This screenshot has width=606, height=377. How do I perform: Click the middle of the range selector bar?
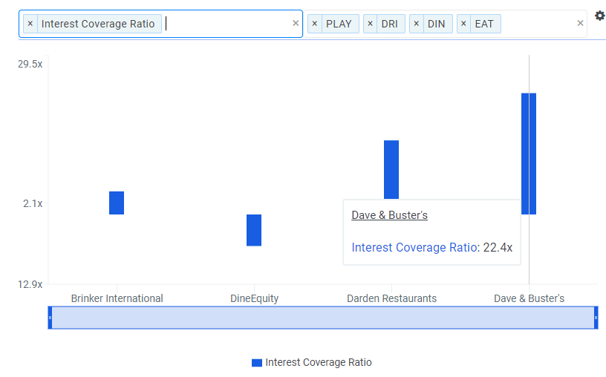coord(323,318)
